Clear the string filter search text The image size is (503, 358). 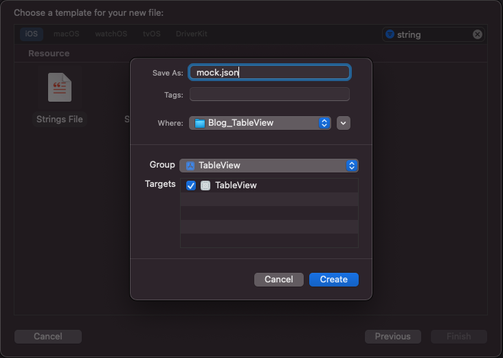coord(477,34)
